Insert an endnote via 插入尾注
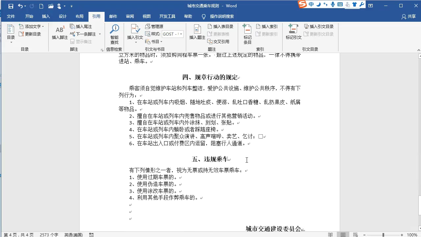This screenshot has width=421, height=237. click(83, 26)
